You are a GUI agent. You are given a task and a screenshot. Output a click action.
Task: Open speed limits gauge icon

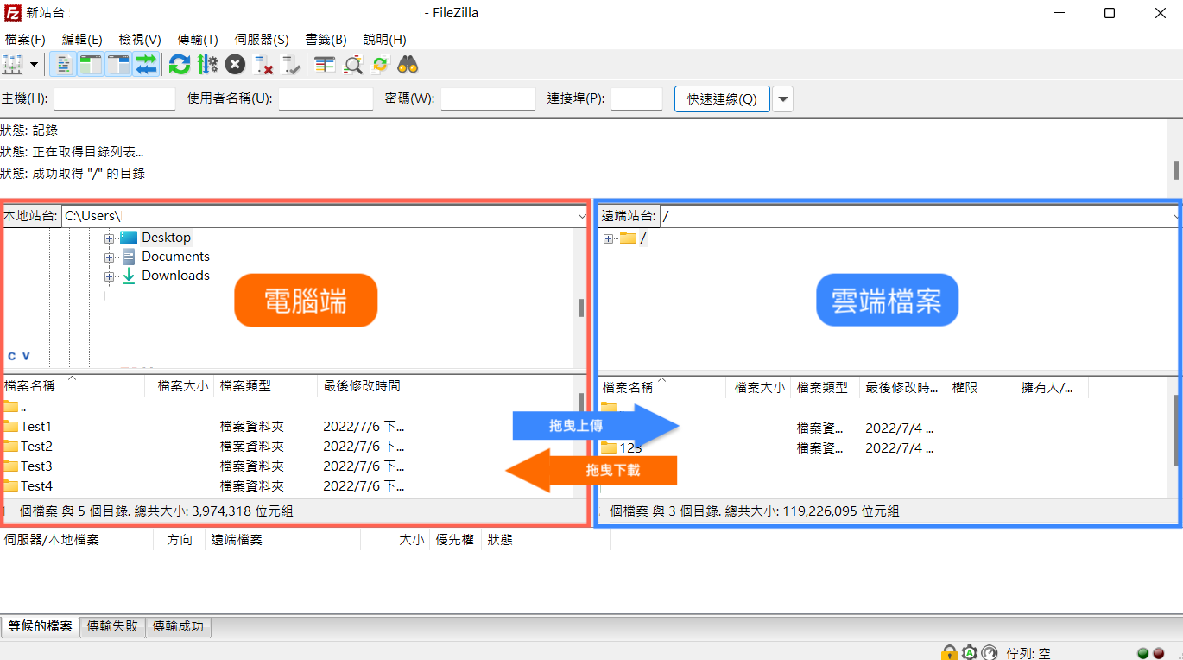[990, 653]
